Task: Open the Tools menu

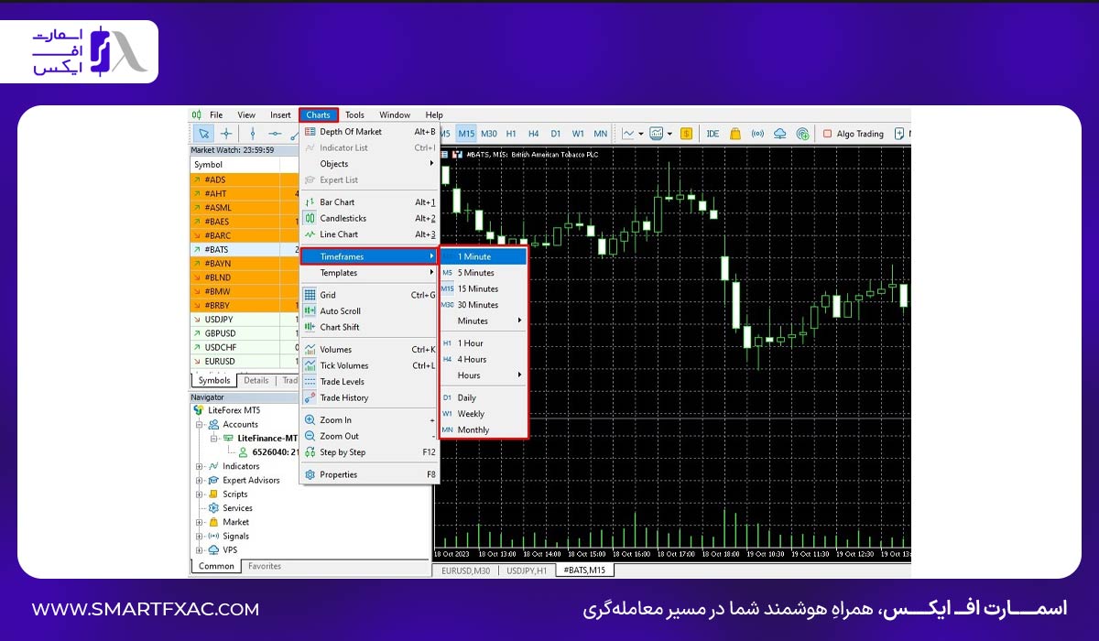Action: [x=354, y=114]
